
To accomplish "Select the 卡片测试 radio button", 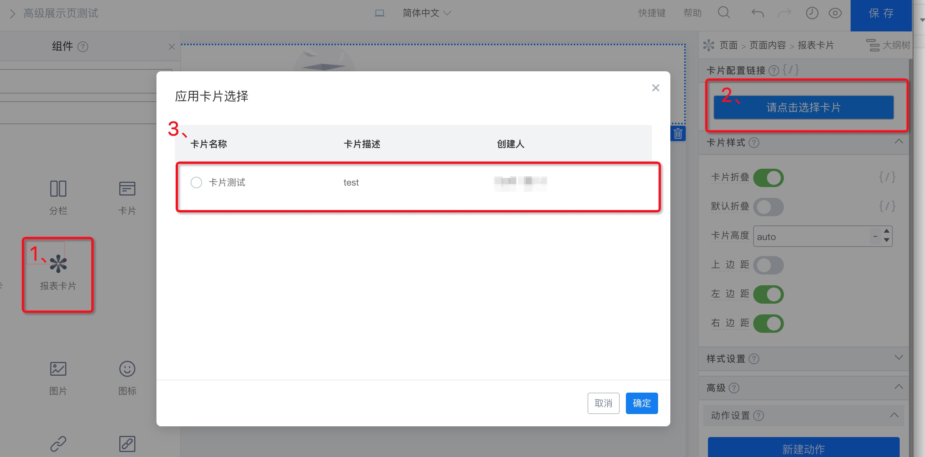I will coord(196,182).
